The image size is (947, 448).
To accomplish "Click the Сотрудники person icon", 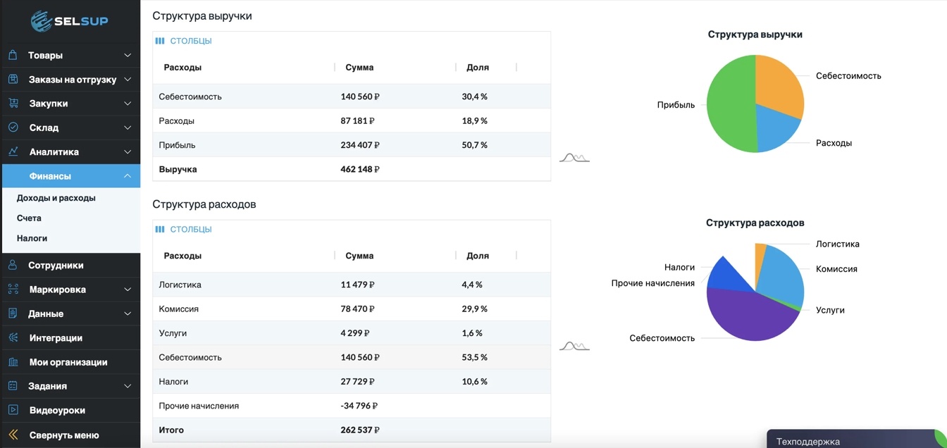I will (x=13, y=266).
